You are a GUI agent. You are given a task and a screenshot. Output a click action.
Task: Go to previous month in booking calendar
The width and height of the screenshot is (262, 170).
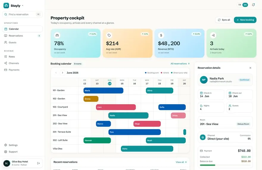click(x=56, y=73)
